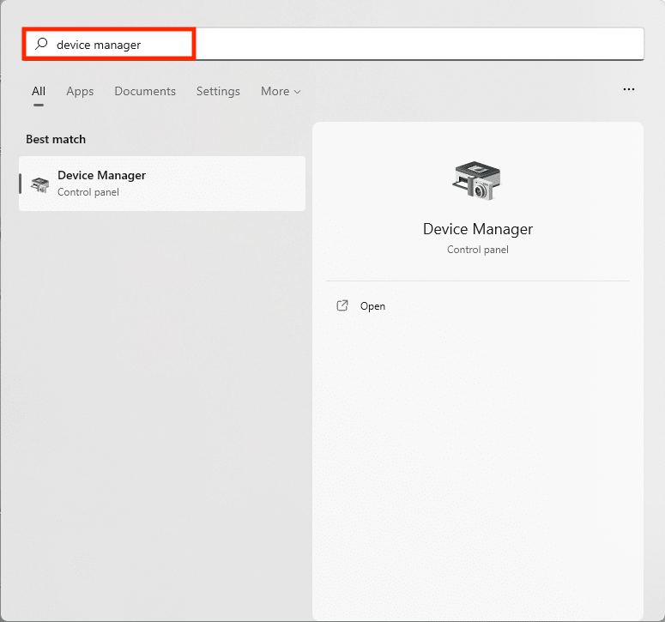
Task: Expand the More dropdown
Action: coord(281,91)
